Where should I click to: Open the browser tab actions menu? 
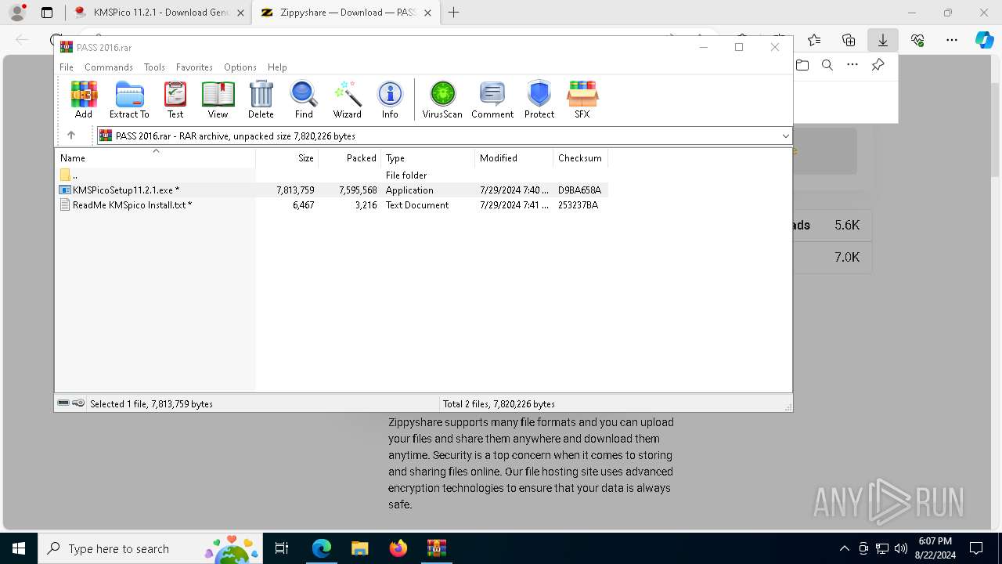pyautogui.click(x=47, y=13)
